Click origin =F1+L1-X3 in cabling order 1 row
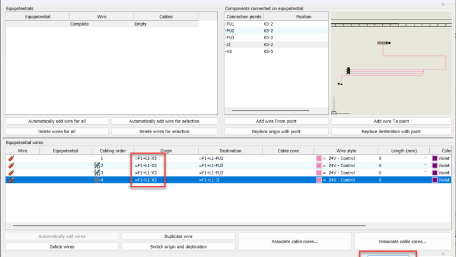This screenshot has height=257, width=456. click(145, 158)
